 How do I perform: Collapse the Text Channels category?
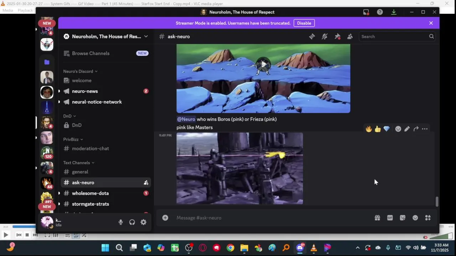coord(79,162)
